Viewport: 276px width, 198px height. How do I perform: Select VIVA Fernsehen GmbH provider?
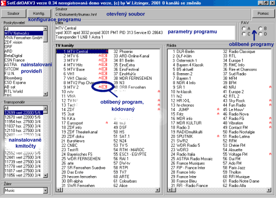click(24, 38)
